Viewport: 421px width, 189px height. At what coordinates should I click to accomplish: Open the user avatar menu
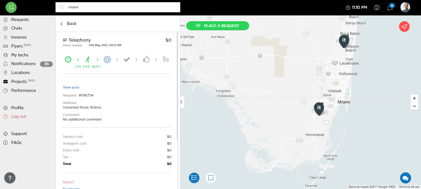pos(405,7)
